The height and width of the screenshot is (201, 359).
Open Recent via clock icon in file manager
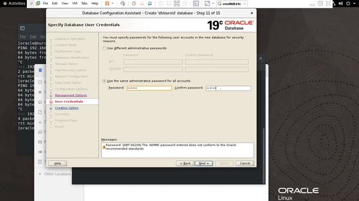click(x=40, y=82)
